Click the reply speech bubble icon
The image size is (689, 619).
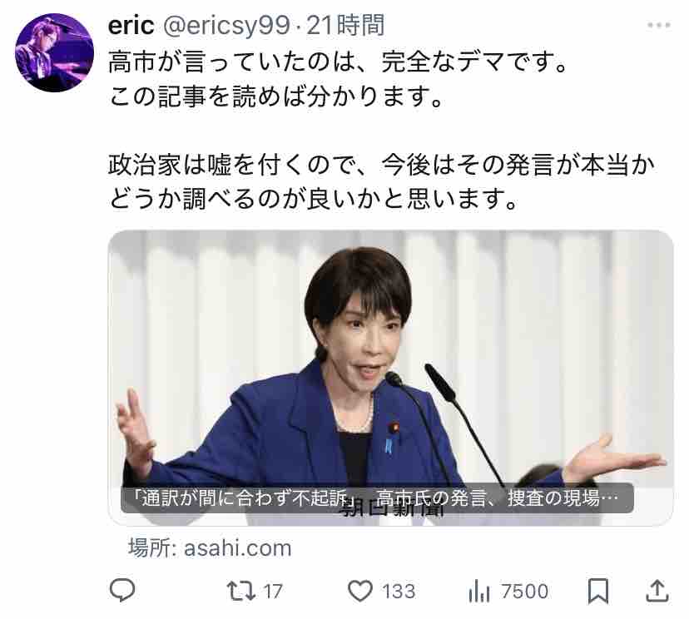(x=122, y=591)
